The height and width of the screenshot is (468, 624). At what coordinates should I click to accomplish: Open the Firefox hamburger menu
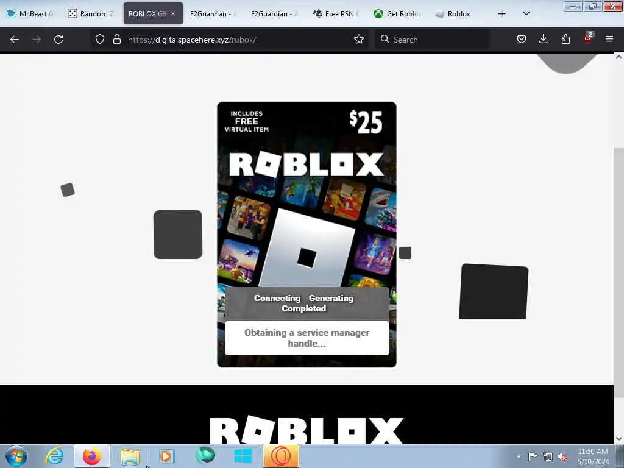(x=609, y=39)
